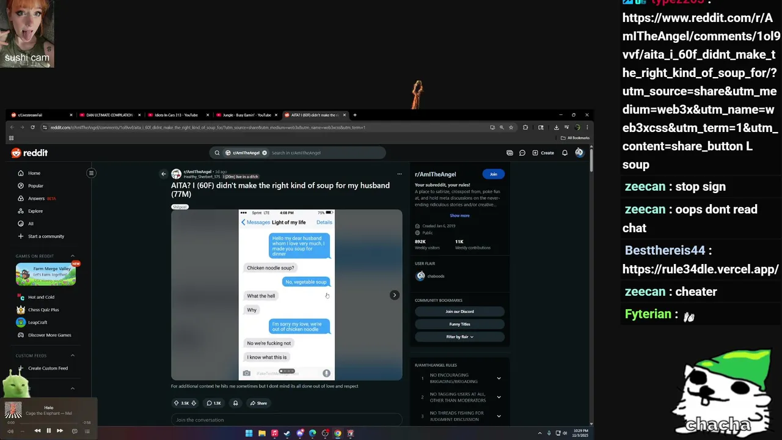Skip to next track in media widget
The height and width of the screenshot is (440, 782).
[x=60, y=431]
